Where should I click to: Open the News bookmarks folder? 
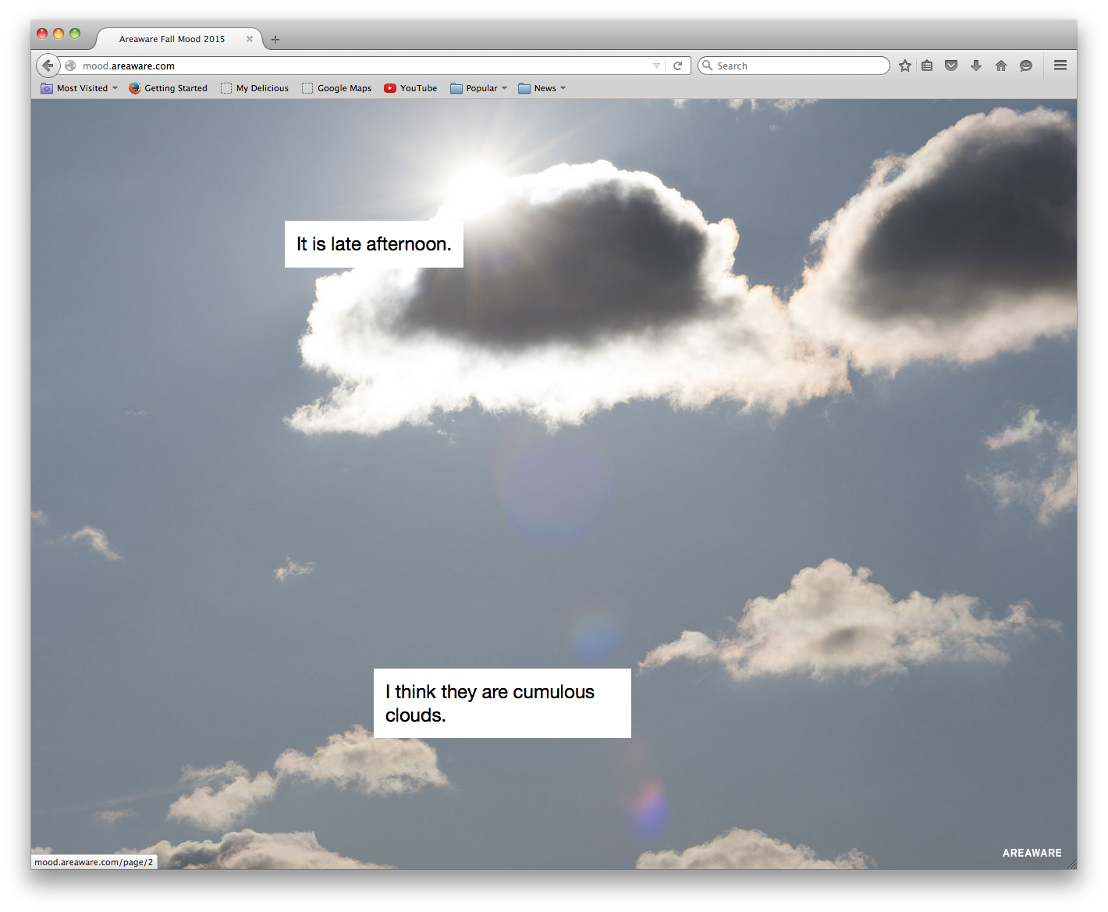click(x=542, y=88)
